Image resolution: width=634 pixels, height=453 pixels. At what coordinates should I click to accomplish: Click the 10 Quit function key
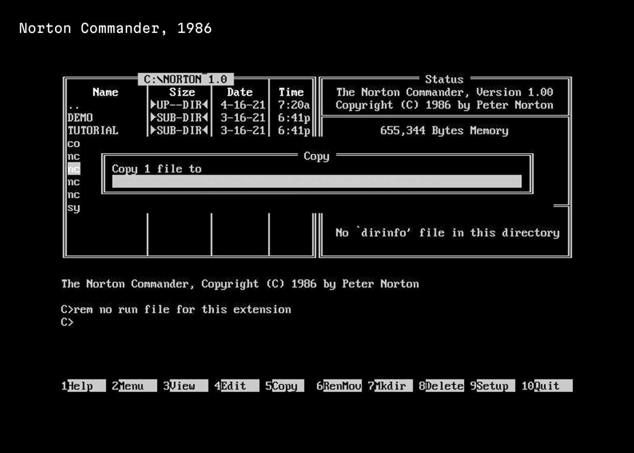547,386
